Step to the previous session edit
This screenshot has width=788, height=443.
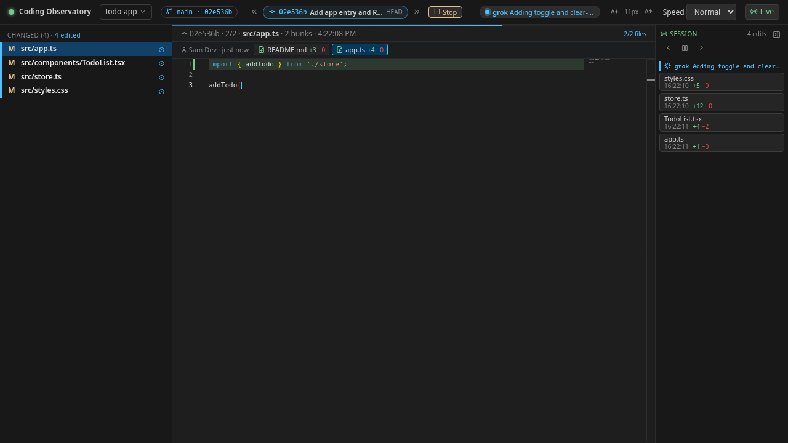point(669,48)
